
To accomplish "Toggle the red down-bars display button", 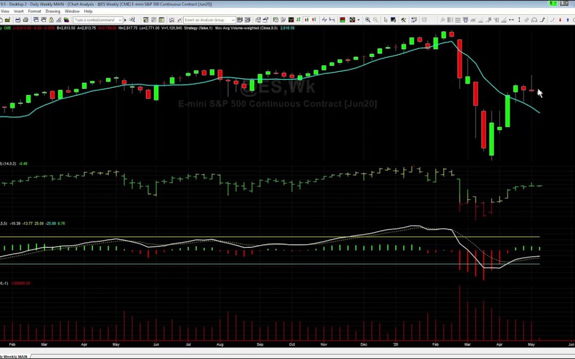I will [314, 19].
